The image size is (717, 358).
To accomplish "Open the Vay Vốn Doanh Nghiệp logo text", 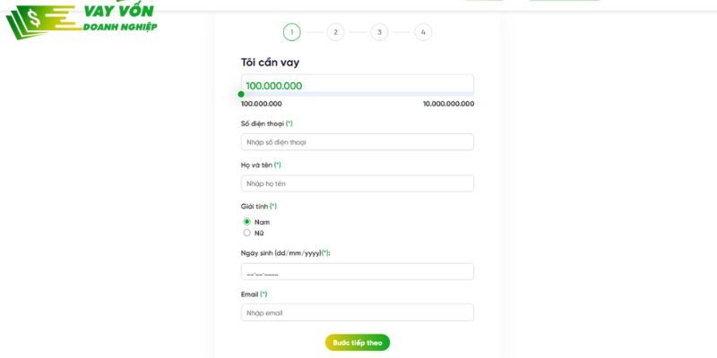I will point(120,17).
